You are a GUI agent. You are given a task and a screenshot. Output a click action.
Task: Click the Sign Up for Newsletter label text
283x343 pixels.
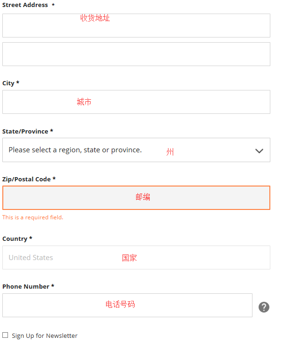[45, 336]
